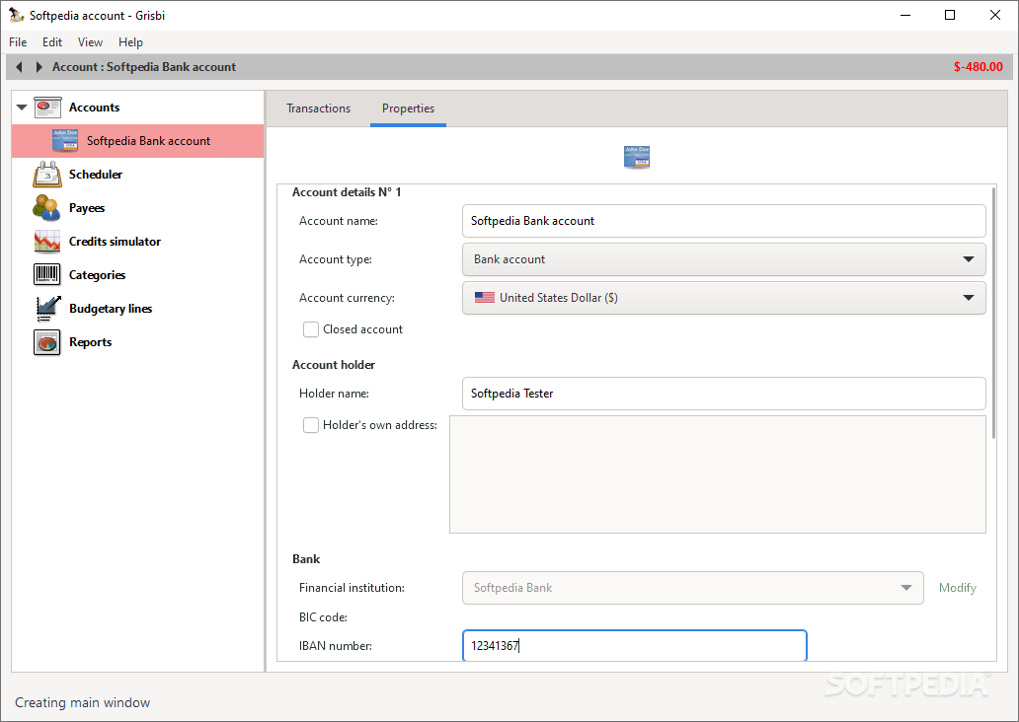Viewport: 1019px width, 722px height.
Task: Click the $-480.00 balance text
Action: (979, 67)
